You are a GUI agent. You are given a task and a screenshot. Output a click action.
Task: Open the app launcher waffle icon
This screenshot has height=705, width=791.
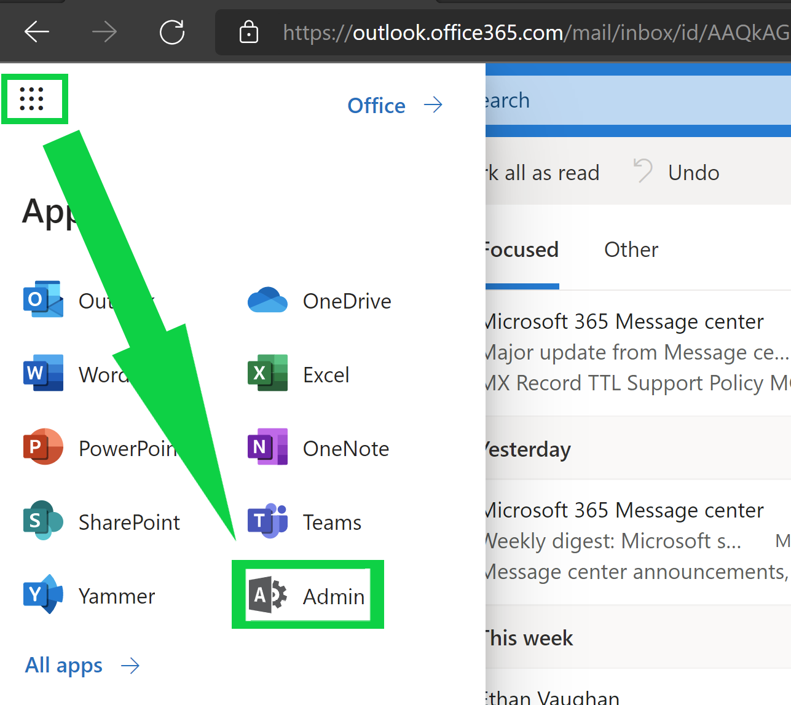pyautogui.click(x=32, y=99)
